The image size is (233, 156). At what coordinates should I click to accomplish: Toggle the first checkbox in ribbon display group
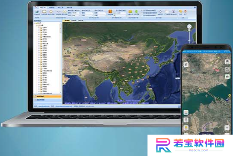click(x=142, y=11)
